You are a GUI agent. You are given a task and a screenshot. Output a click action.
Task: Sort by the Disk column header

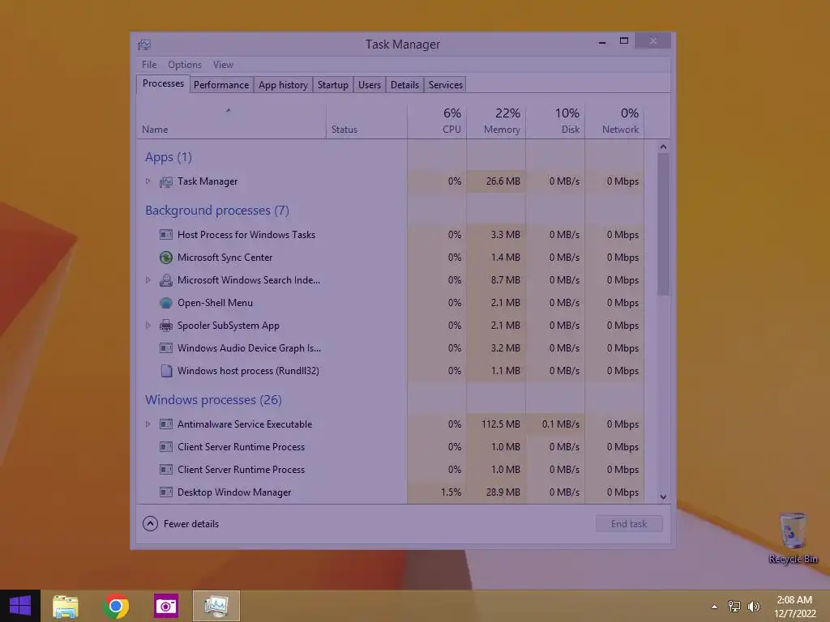pos(555,121)
